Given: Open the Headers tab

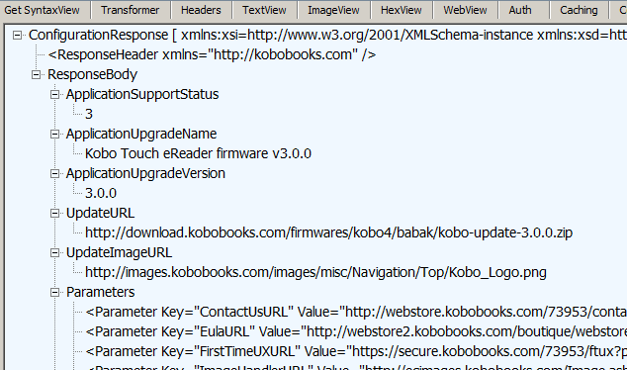Looking at the screenshot, I should [x=201, y=10].
